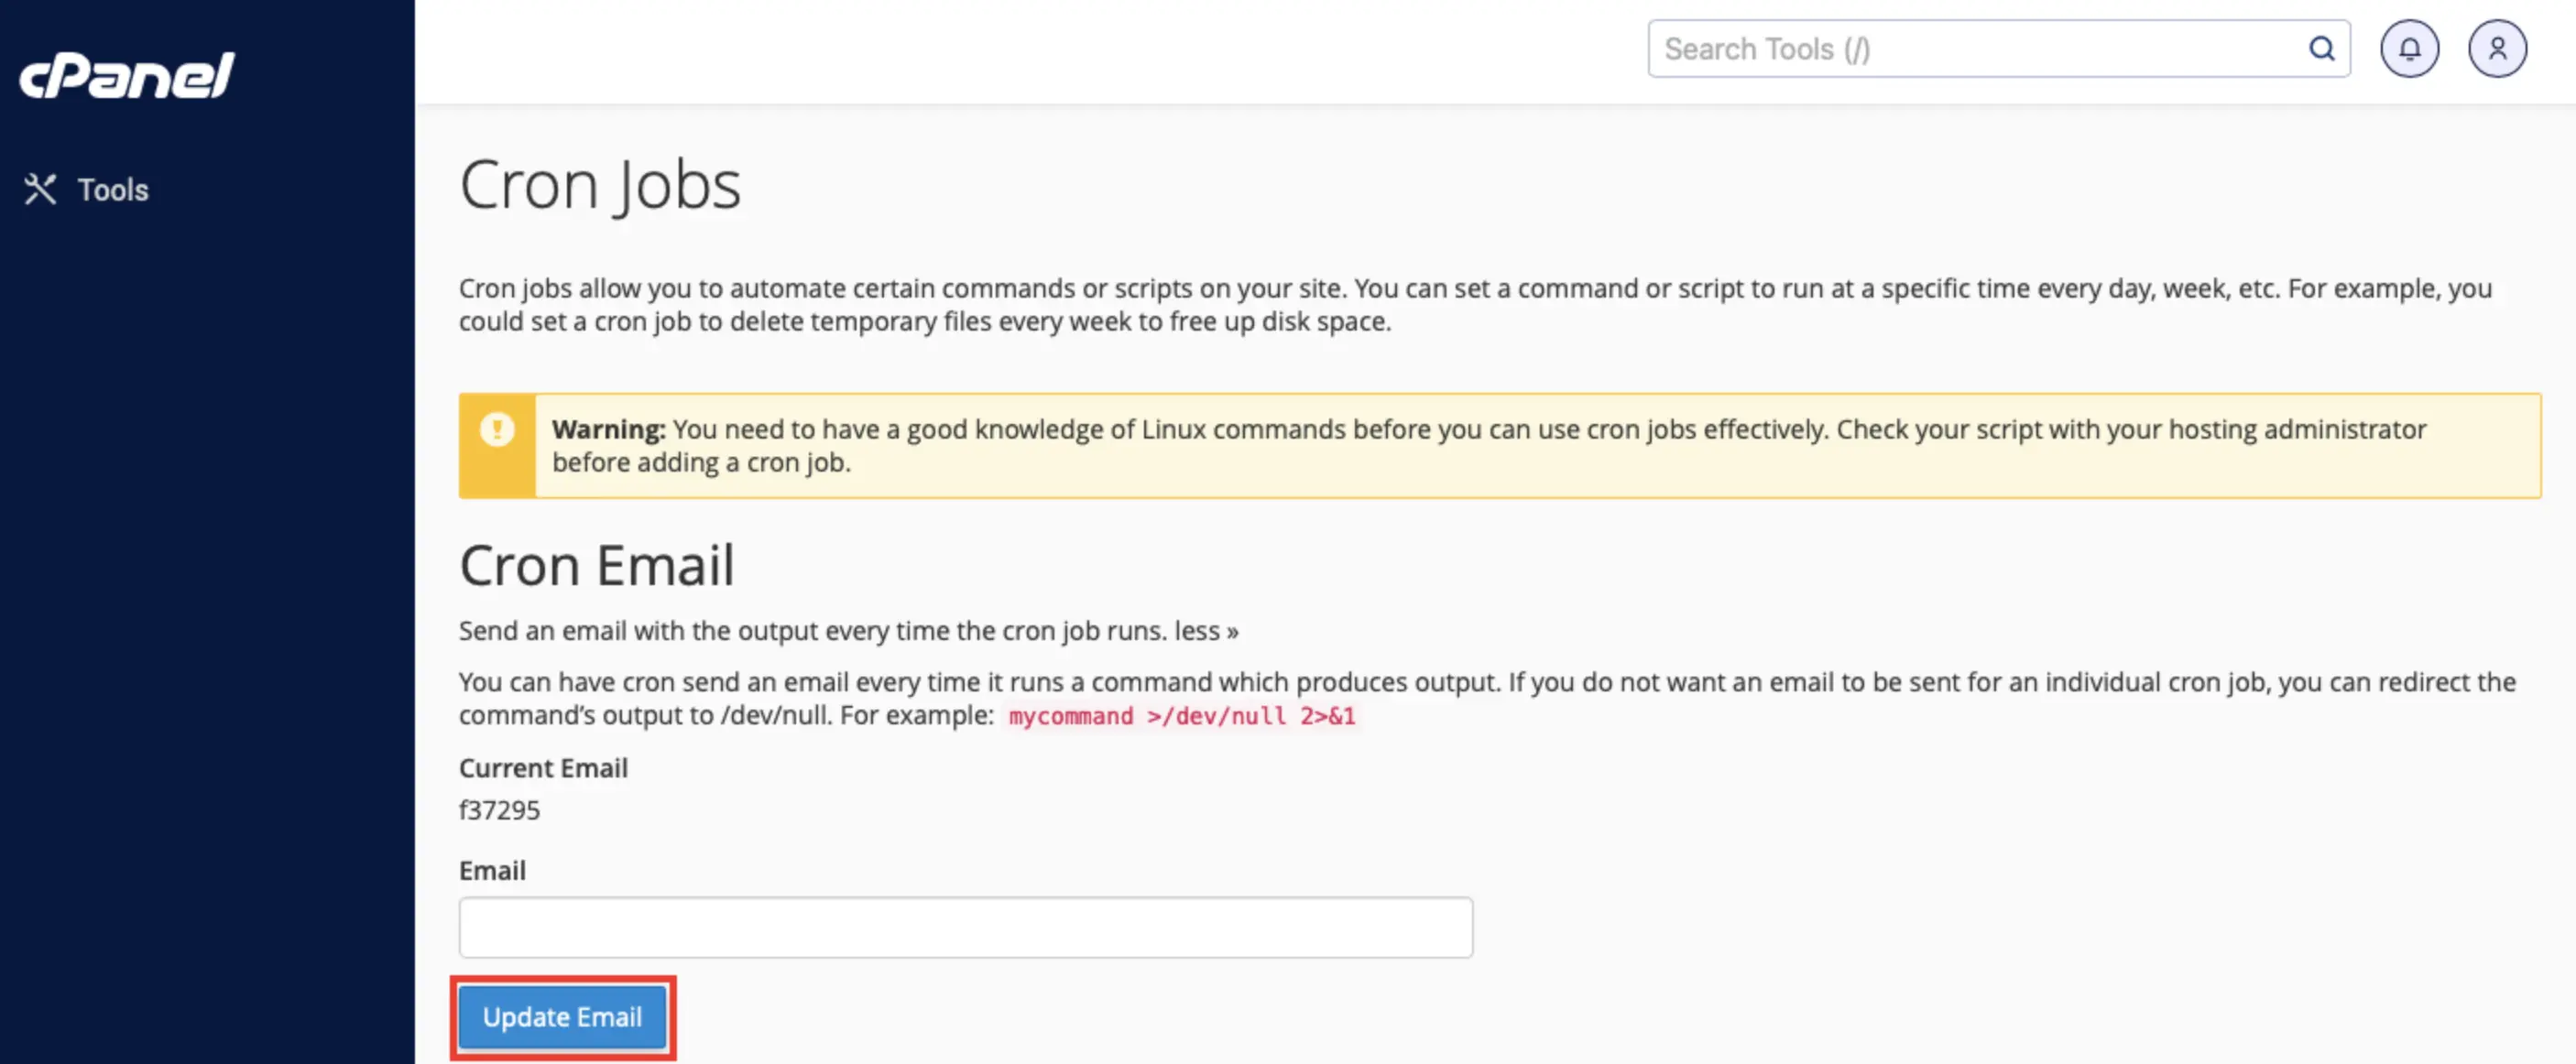The image size is (2576, 1064).
Task: Click the cPanel logo
Action: pos(127,76)
